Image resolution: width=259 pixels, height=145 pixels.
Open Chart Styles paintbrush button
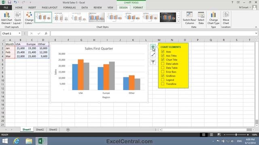[x=153, y=54]
